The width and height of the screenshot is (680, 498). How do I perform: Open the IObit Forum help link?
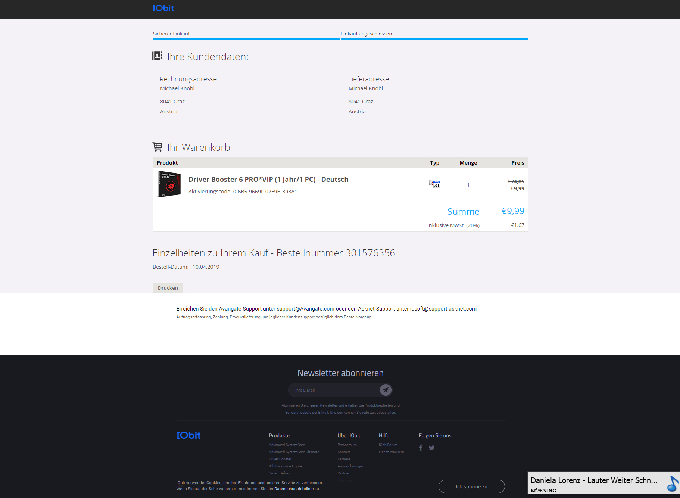click(x=388, y=445)
